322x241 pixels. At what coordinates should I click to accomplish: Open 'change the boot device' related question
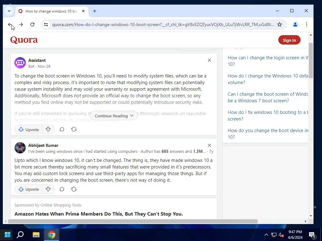pyautogui.click(x=268, y=134)
